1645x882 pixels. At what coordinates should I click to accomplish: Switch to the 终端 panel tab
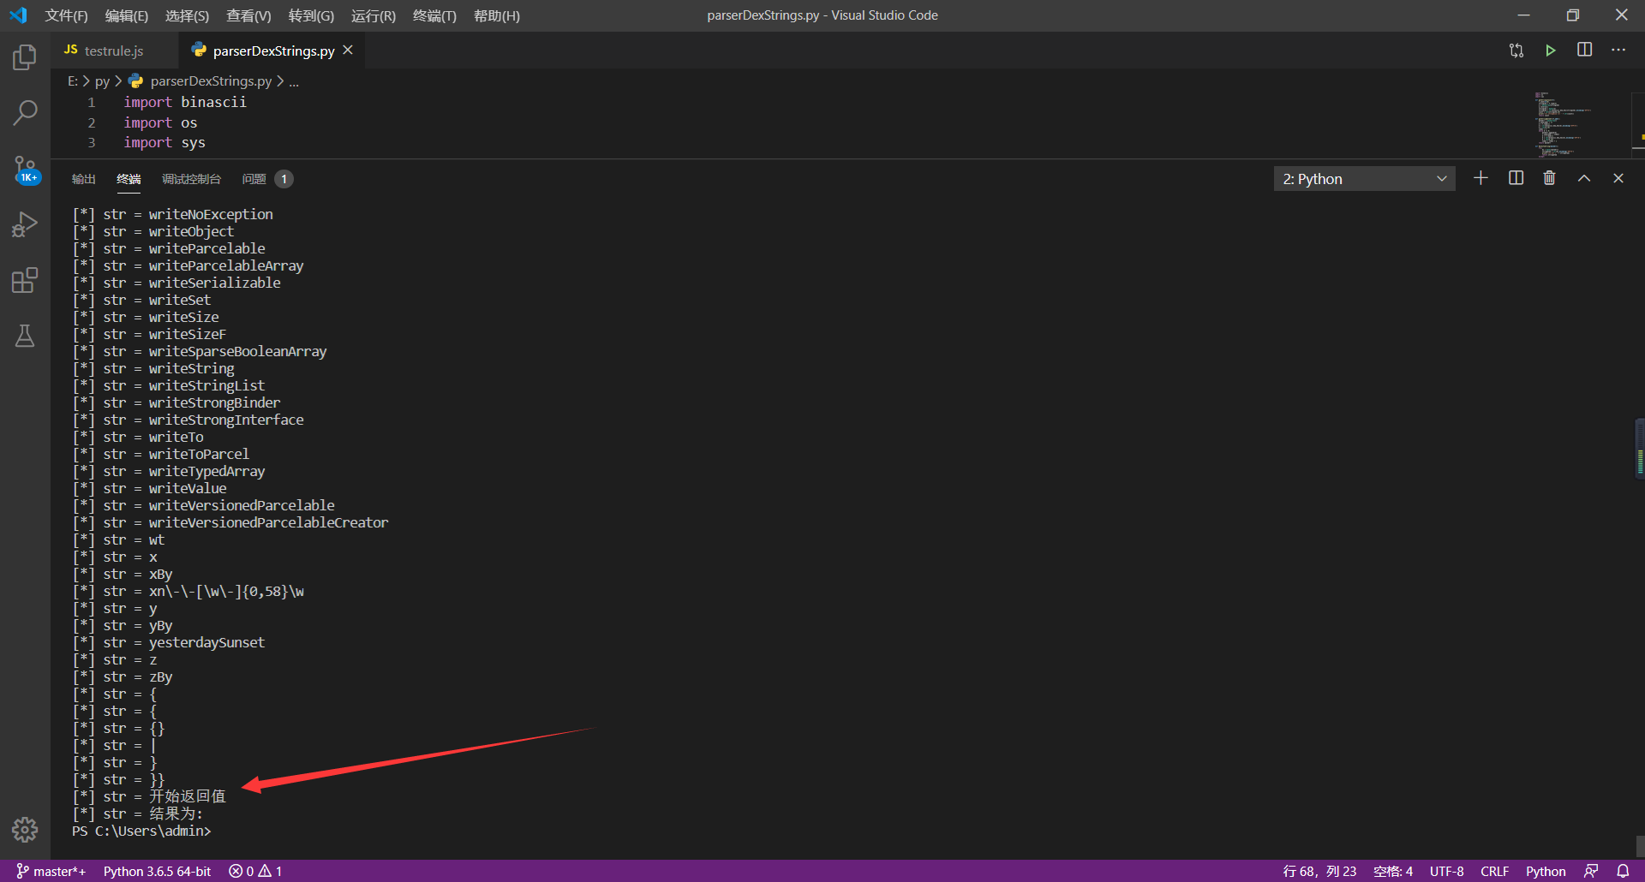click(x=129, y=179)
